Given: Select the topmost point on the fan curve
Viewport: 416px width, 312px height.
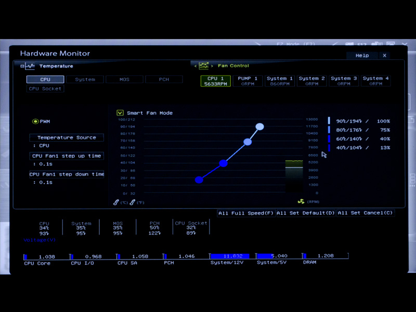Looking at the screenshot, I should pyautogui.click(x=259, y=126).
